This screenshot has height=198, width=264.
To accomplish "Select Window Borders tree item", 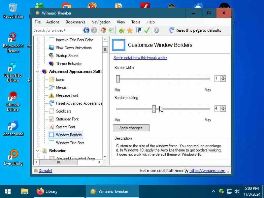I will [x=65, y=135].
